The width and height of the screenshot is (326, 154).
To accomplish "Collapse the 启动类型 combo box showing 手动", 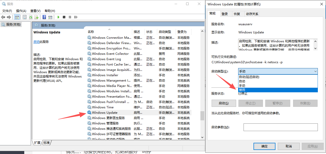I will click(278, 72).
